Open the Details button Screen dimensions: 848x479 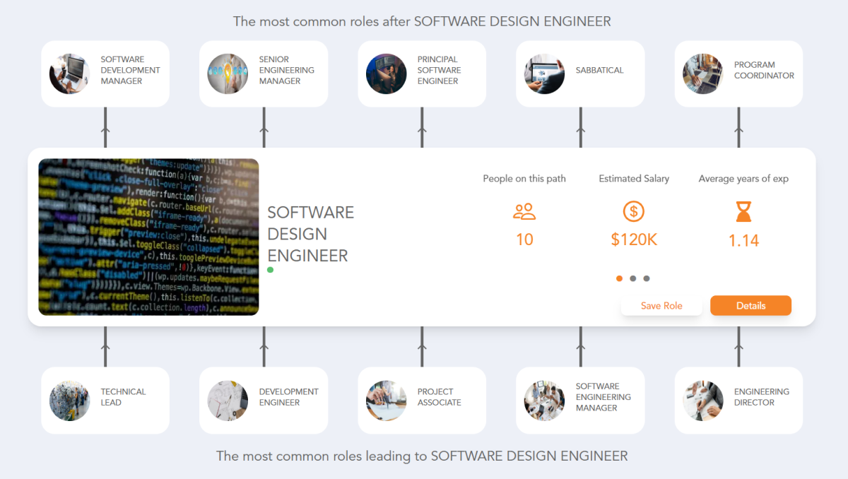click(750, 305)
